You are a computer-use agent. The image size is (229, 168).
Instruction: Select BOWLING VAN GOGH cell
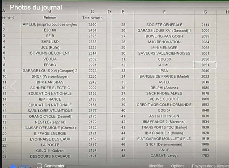[x=164, y=36]
